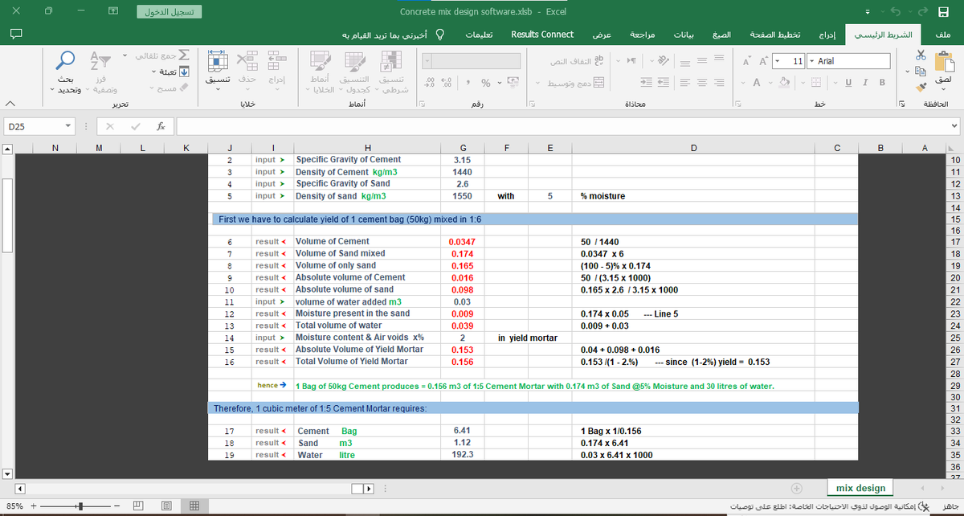The width and height of the screenshot is (964, 516).
Task: Open the number format dropdown
Action: pos(428,62)
